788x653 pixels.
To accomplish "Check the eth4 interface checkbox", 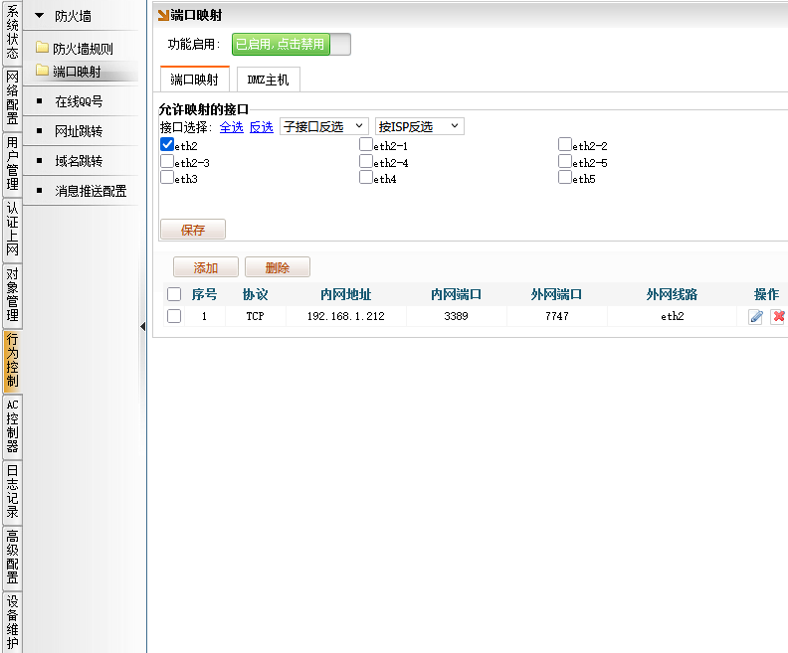I will coord(366,177).
